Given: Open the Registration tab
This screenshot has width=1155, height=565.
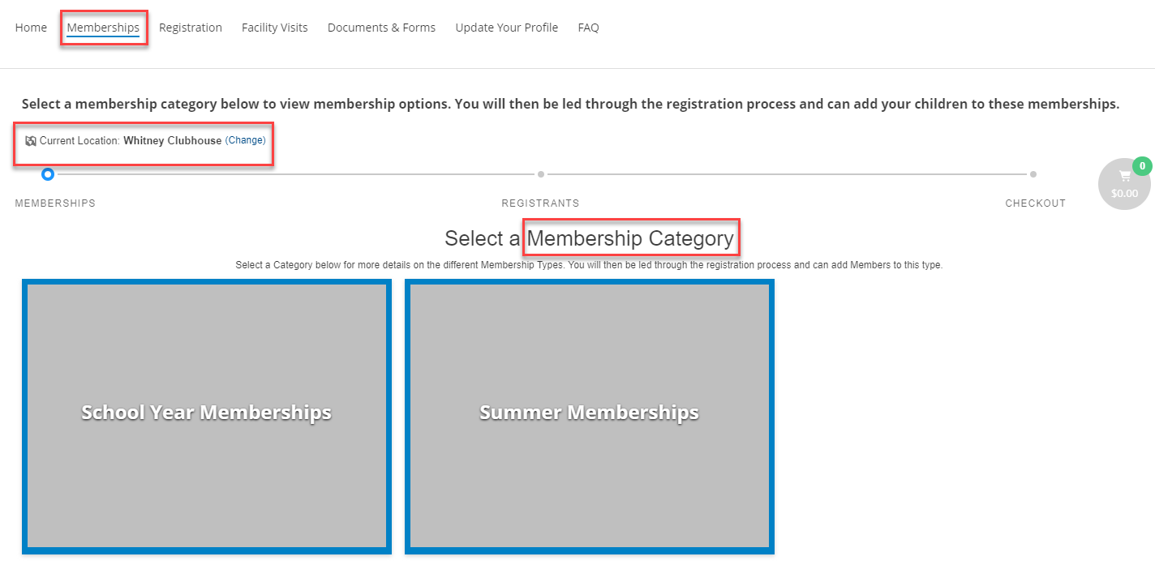Looking at the screenshot, I should point(191,27).
